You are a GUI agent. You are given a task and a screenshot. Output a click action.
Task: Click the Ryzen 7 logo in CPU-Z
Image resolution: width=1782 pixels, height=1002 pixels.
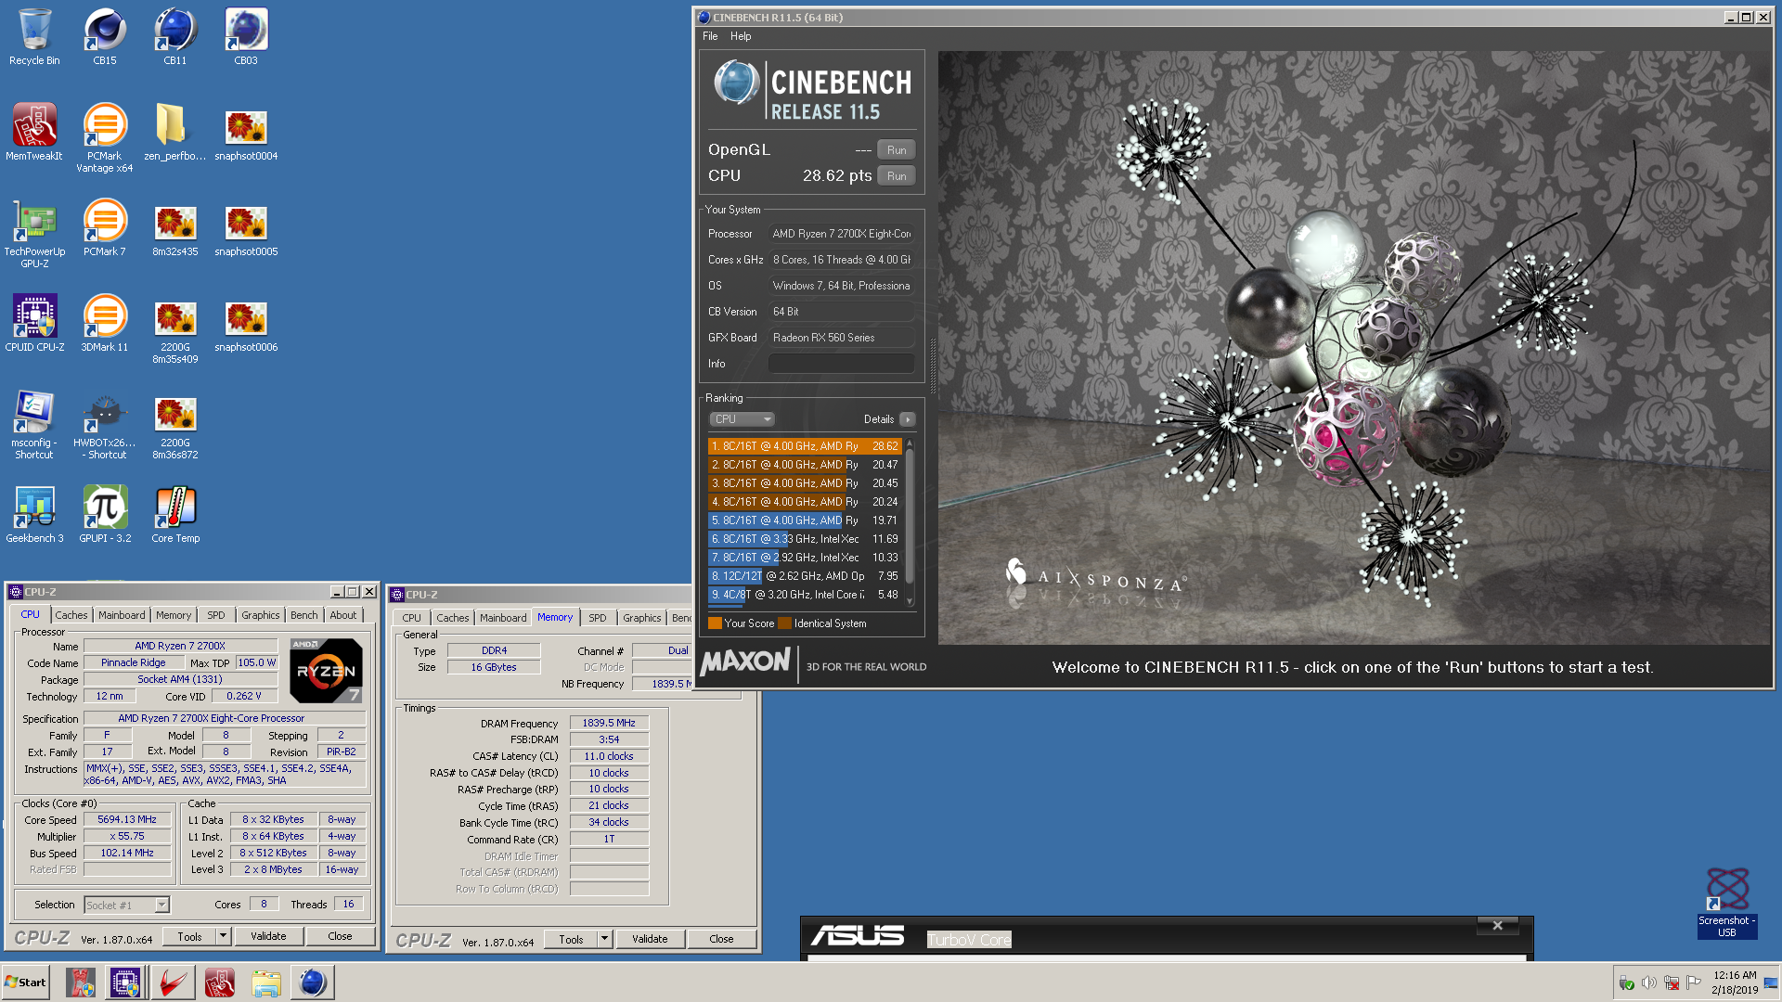(x=326, y=670)
